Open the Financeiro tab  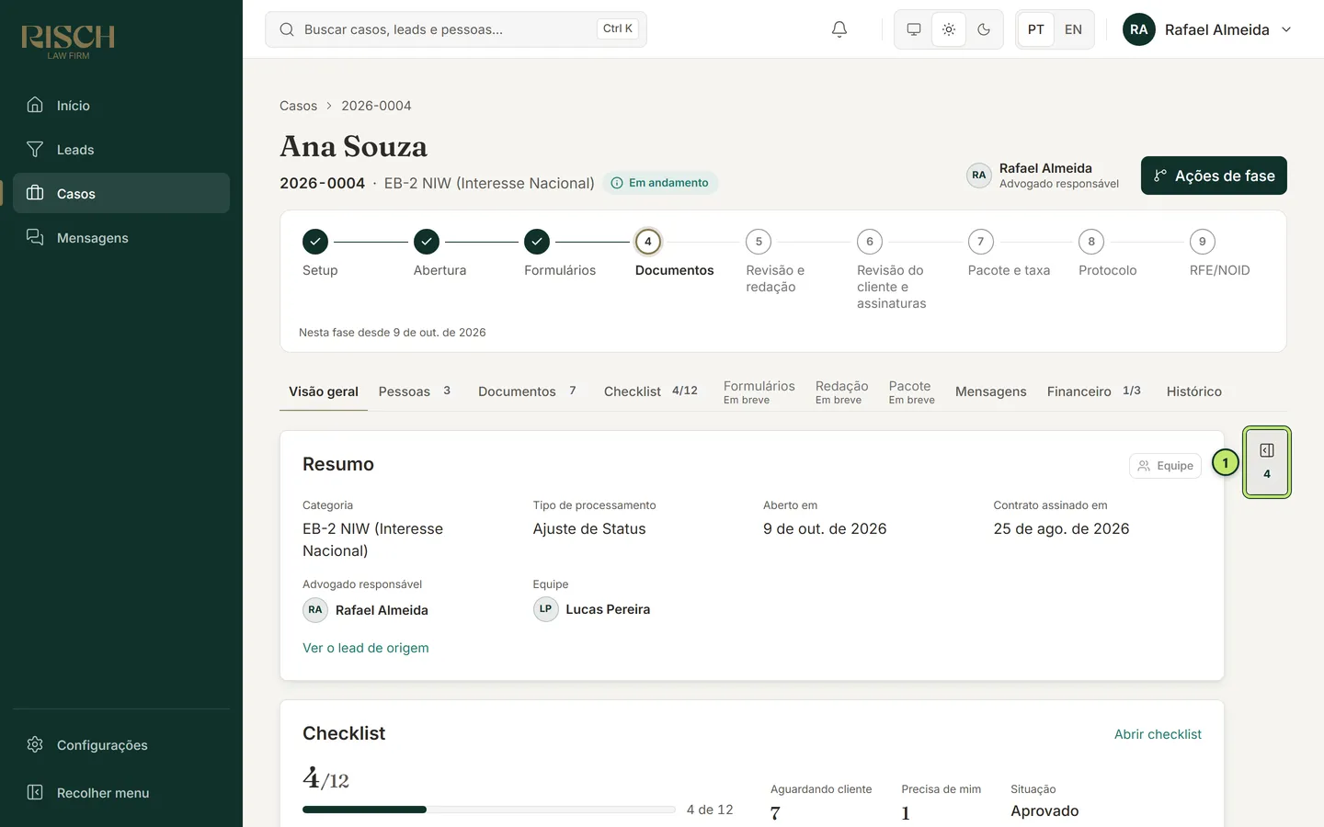point(1094,391)
